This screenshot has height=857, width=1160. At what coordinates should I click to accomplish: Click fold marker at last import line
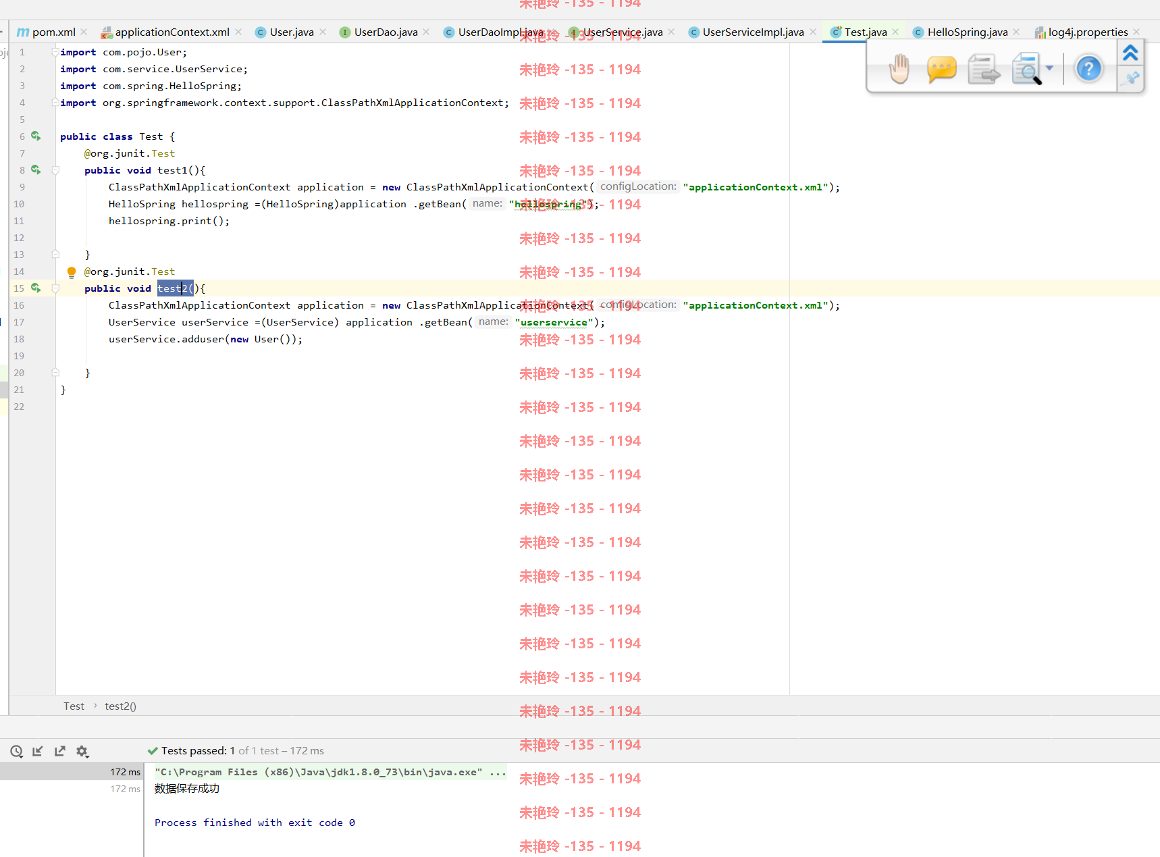tap(55, 103)
